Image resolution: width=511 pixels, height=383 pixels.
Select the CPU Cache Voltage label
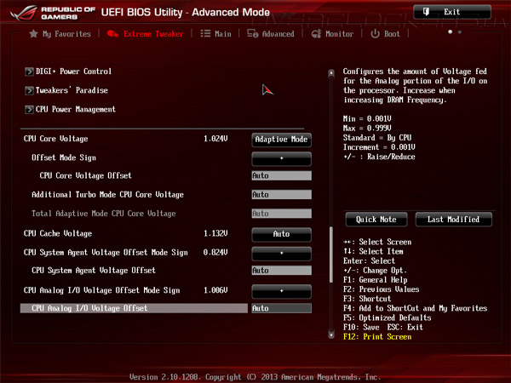pyautogui.click(x=58, y=233)
